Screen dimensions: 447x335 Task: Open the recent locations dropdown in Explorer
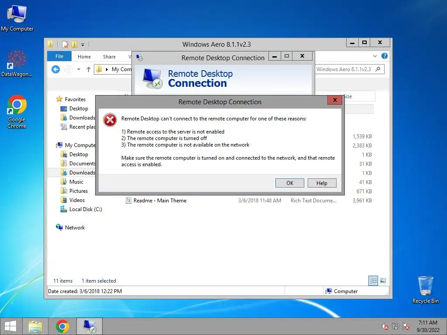click(x=79, y=69)
